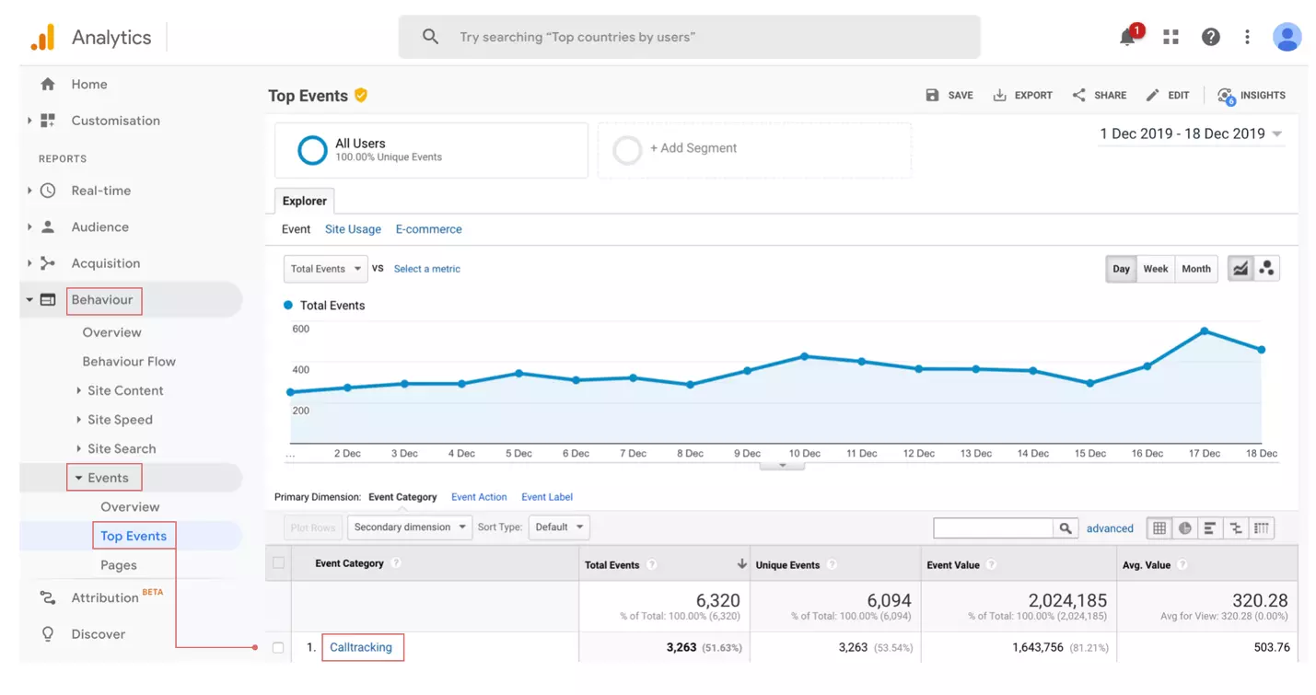Click the help question mark icon

point(1211,37)
